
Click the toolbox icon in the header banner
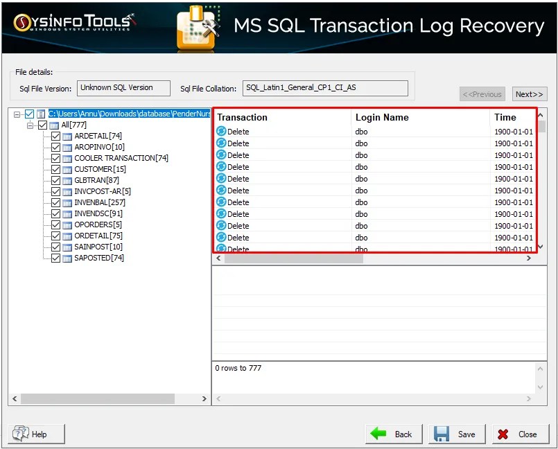click(x=196, y=26)
